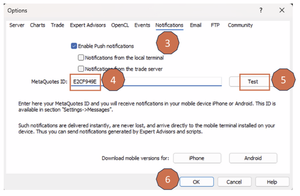
Task: Switch to the Server tab
Action: pos(17,25)
